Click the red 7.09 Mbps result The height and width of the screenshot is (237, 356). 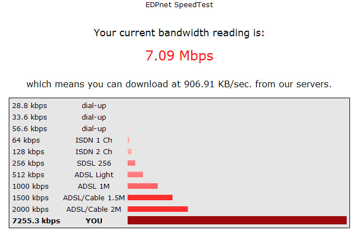pos(179,56)
